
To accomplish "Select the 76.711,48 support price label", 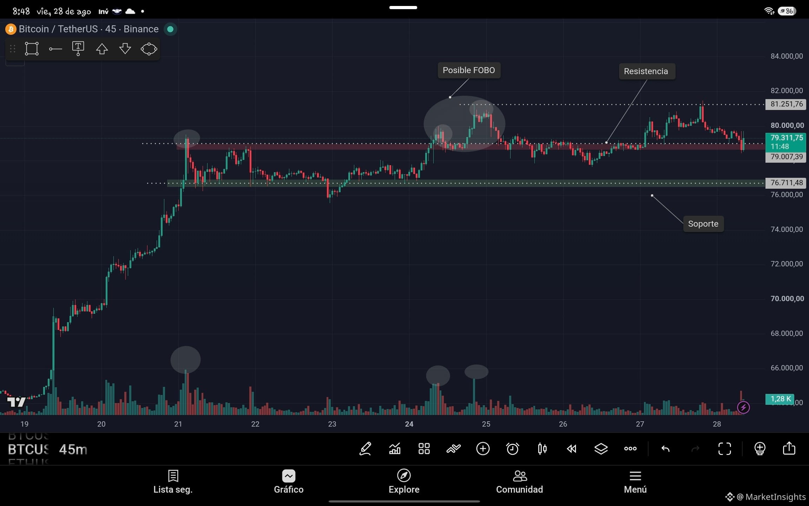I will 786,183.
